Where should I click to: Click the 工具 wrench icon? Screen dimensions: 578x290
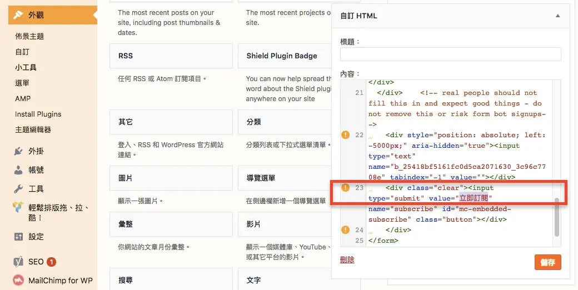[18, 189]
